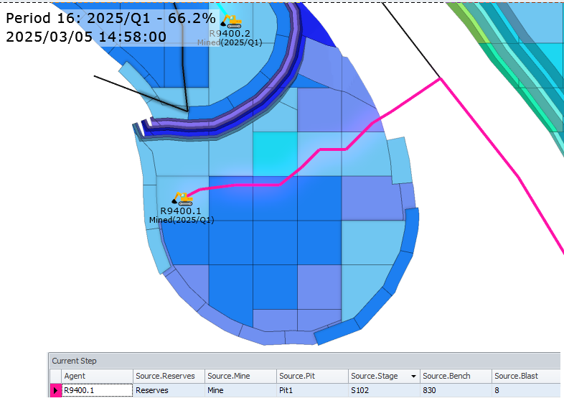Click the S102 stage cell
The height and width of the screenshot is (406, 564).
click(x=383, y=390)
